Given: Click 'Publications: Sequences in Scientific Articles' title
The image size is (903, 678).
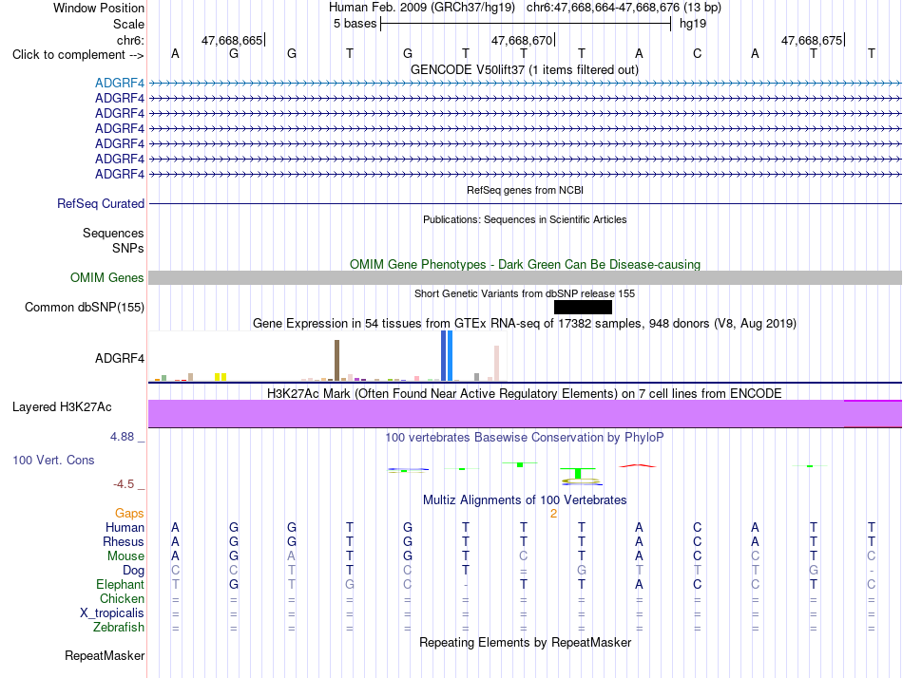Looking at the screenshot, I should pyautogui.click(x=525, y=219).
